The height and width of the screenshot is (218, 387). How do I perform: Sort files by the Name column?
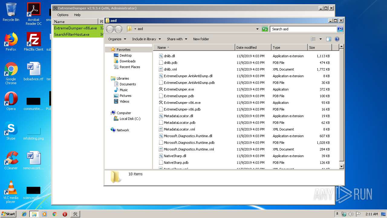(x=194, y=48)
